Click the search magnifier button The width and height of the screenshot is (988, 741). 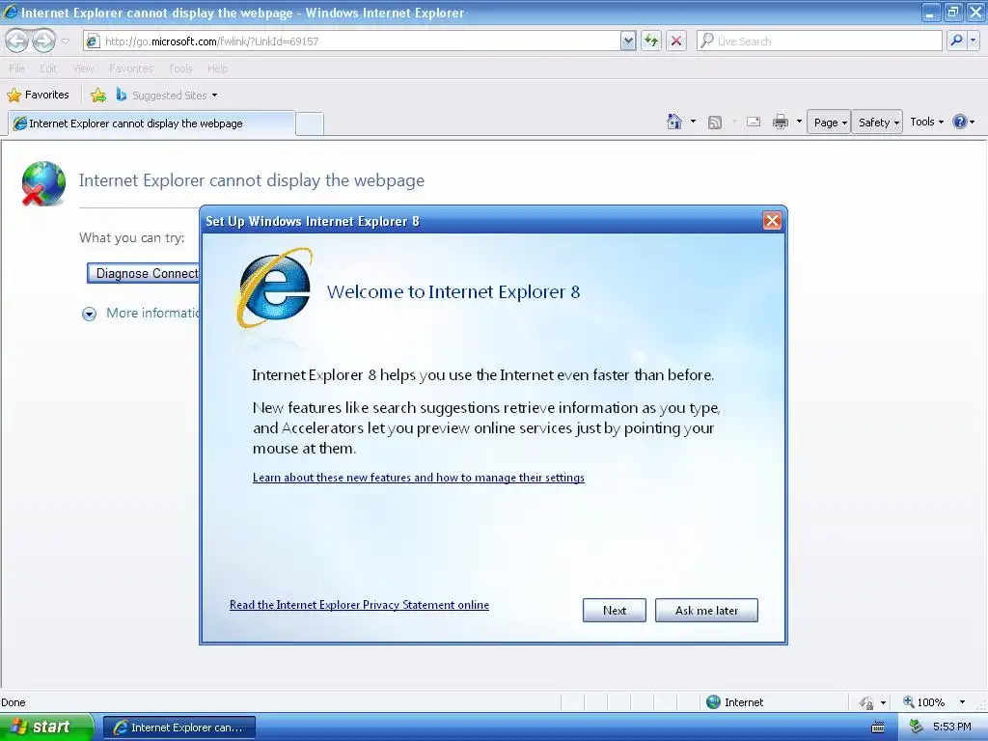pyautogui.click(x=956, y=41)
